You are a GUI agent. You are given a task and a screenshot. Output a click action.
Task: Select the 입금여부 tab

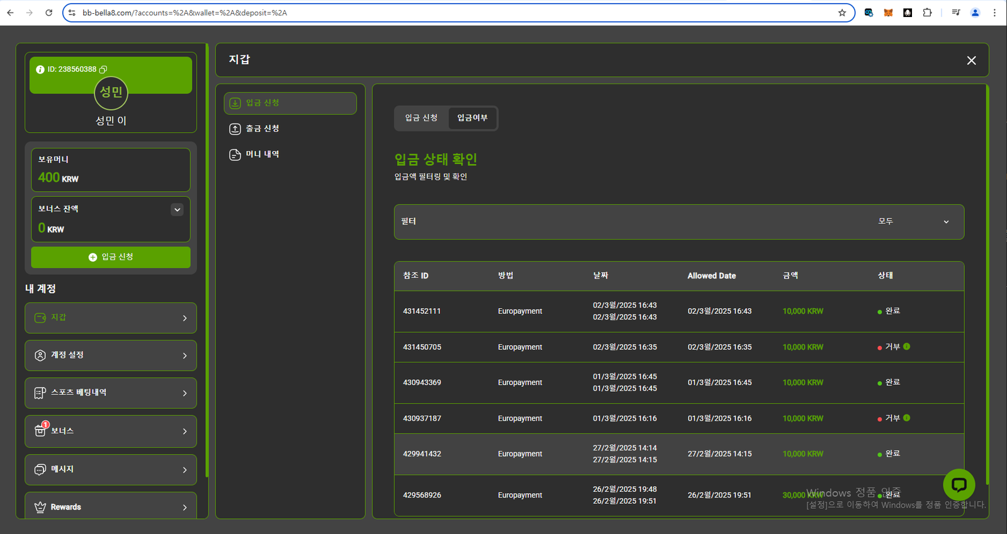[472, 118]
